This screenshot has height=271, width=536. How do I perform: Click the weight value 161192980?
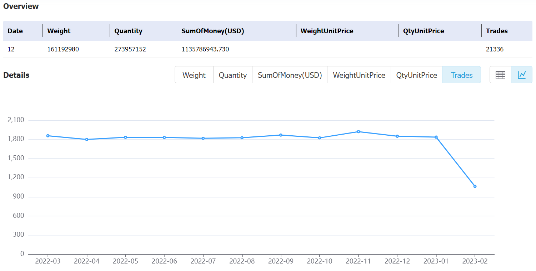63,49
